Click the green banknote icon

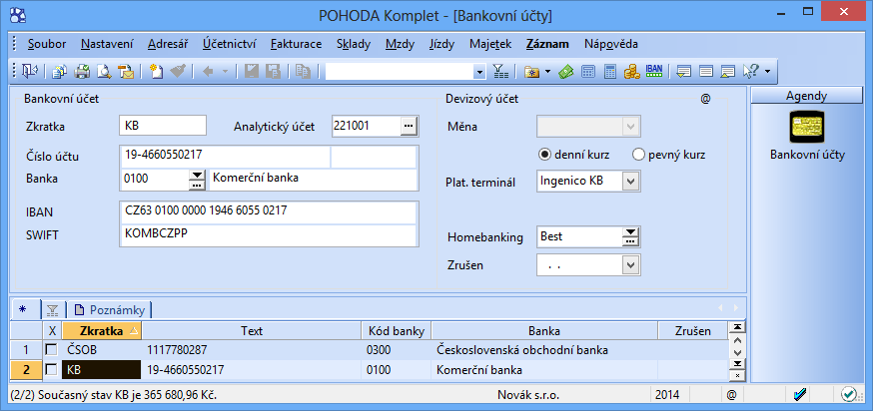click(566, 71)
